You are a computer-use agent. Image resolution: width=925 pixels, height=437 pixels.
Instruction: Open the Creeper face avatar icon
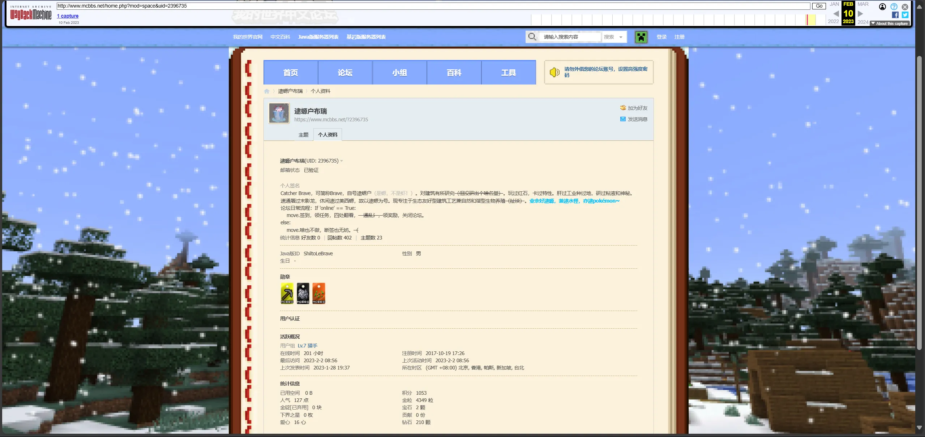point(641,37)
